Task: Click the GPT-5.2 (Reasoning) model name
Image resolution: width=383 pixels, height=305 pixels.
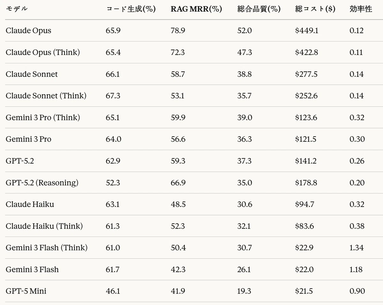Action: coord(42,183)
